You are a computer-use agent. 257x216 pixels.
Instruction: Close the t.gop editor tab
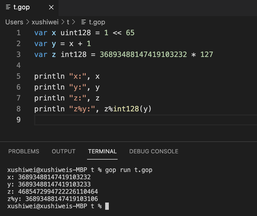point(51,7)
